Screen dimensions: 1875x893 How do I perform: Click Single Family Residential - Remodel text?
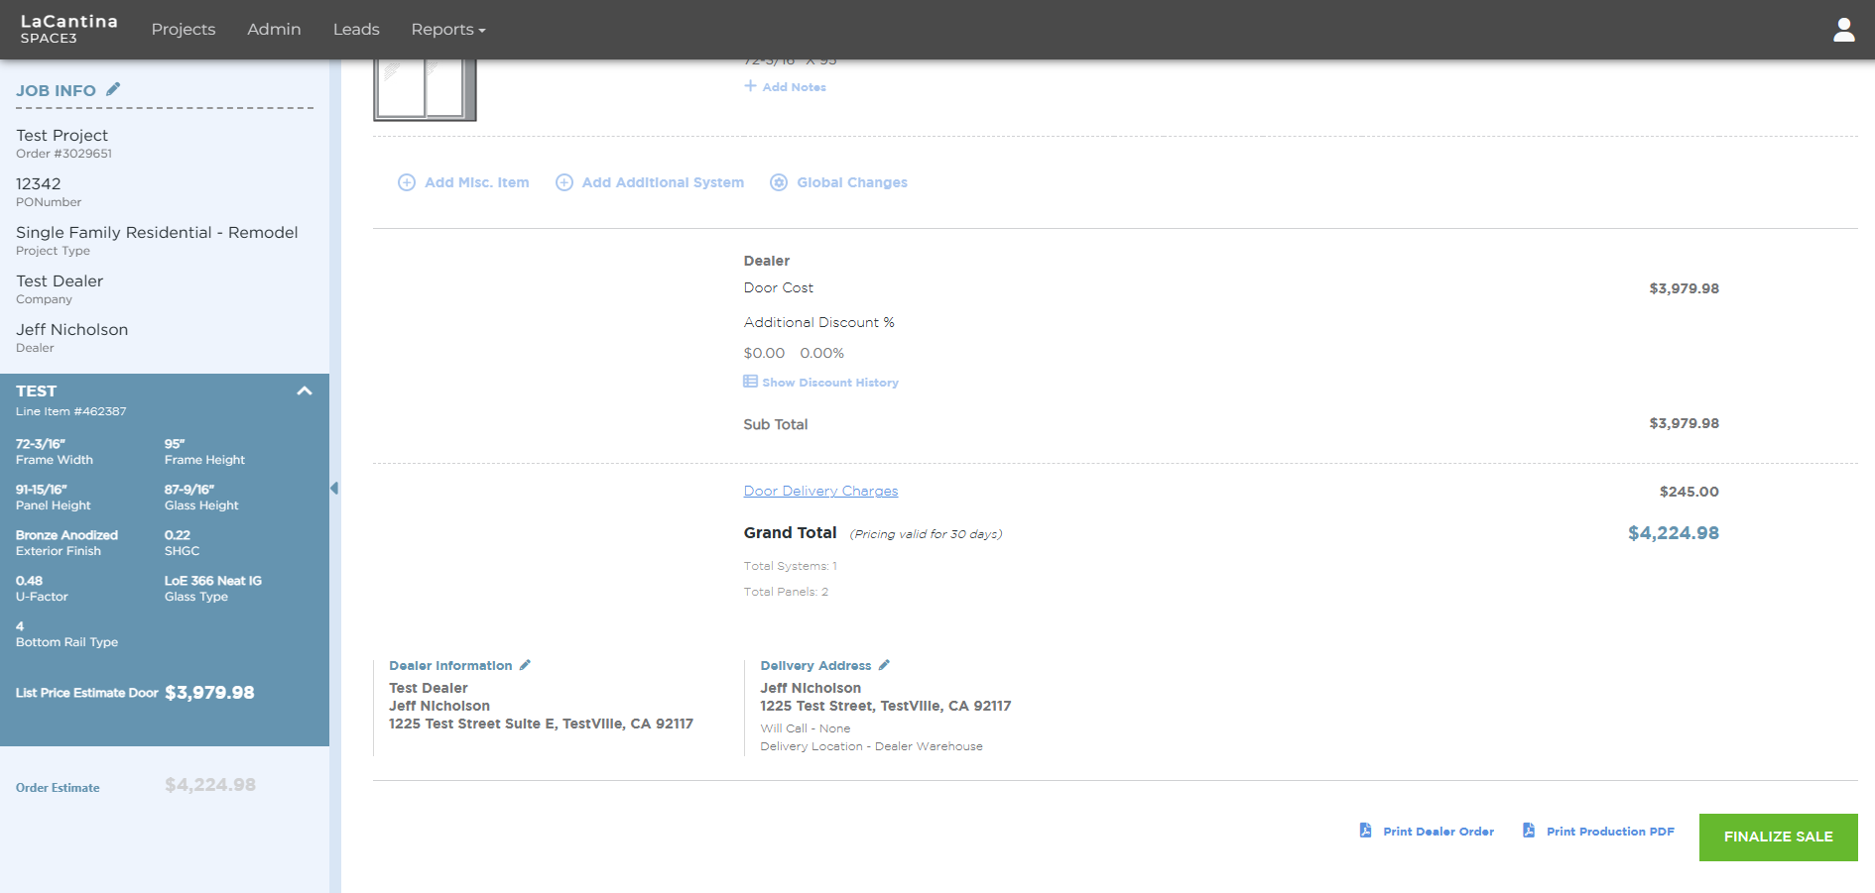click(157, 232)
